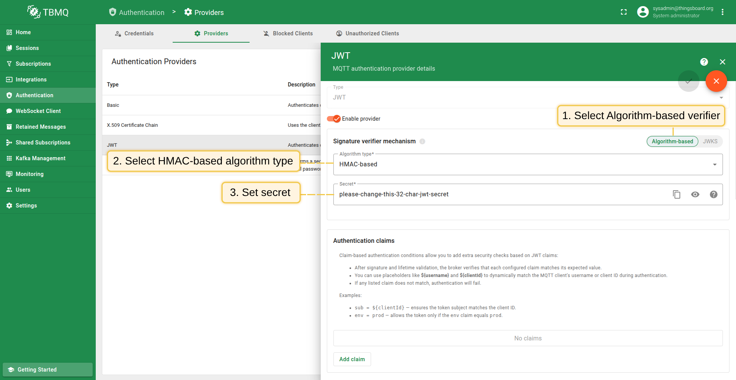Copy the secret value to clipboard
Image resolution: width=736 pixels, height=380 pixels.
(676, 194)
